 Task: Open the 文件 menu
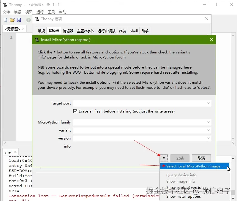tap(6, 12)
